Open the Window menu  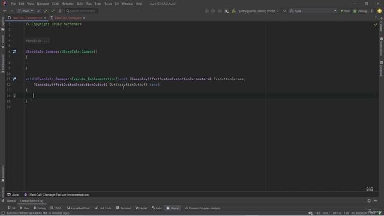[127, 4]
